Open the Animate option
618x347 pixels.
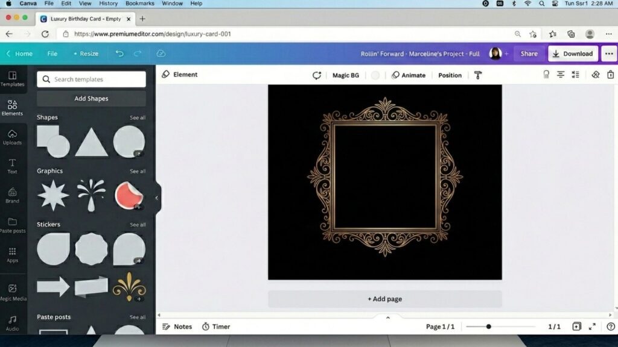[x=409, y=75]
